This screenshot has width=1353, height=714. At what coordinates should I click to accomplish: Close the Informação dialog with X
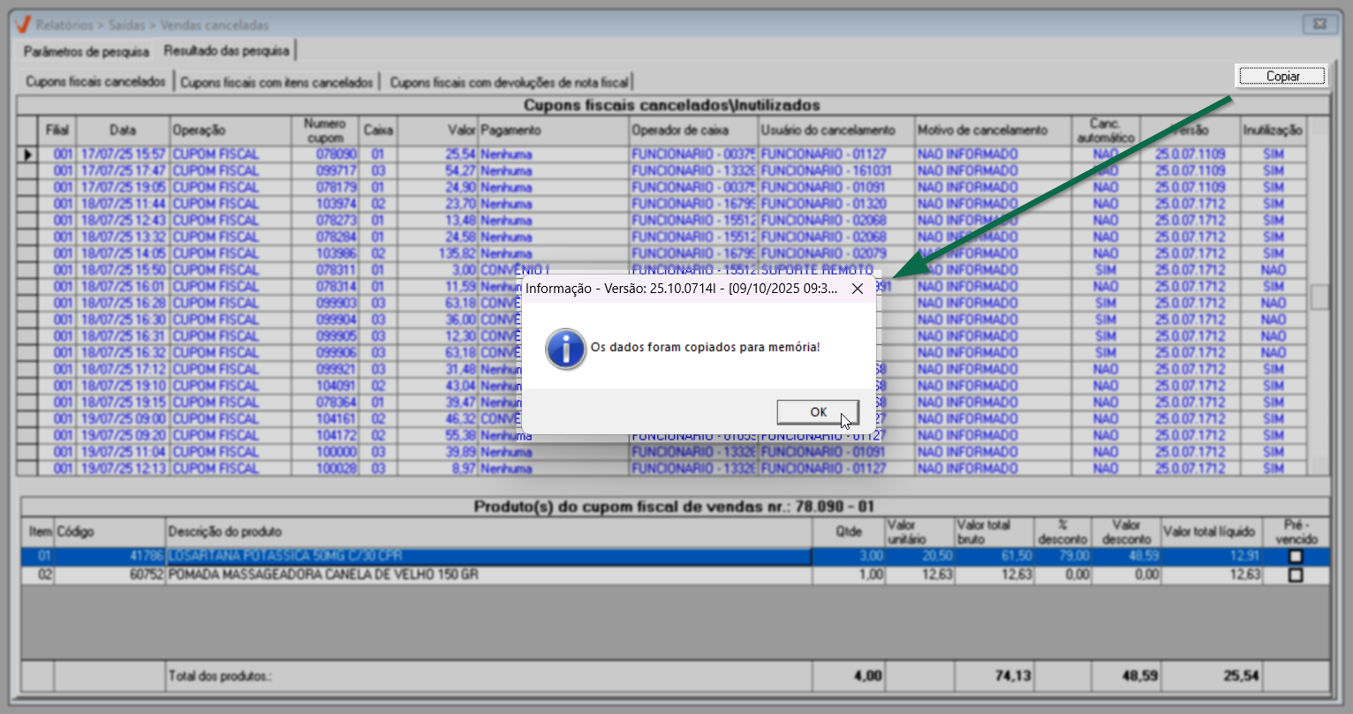tap(857, 289)
